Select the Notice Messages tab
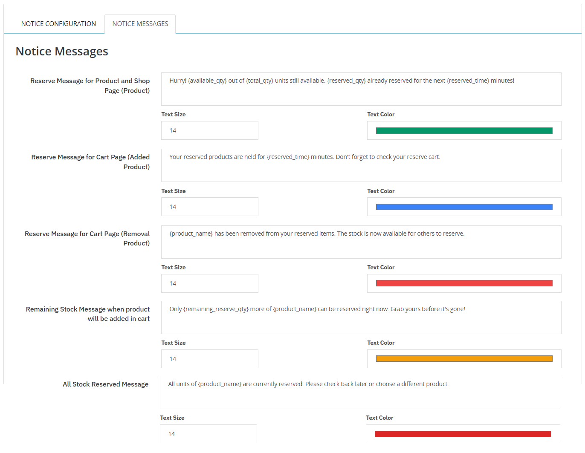 [140, 24]
